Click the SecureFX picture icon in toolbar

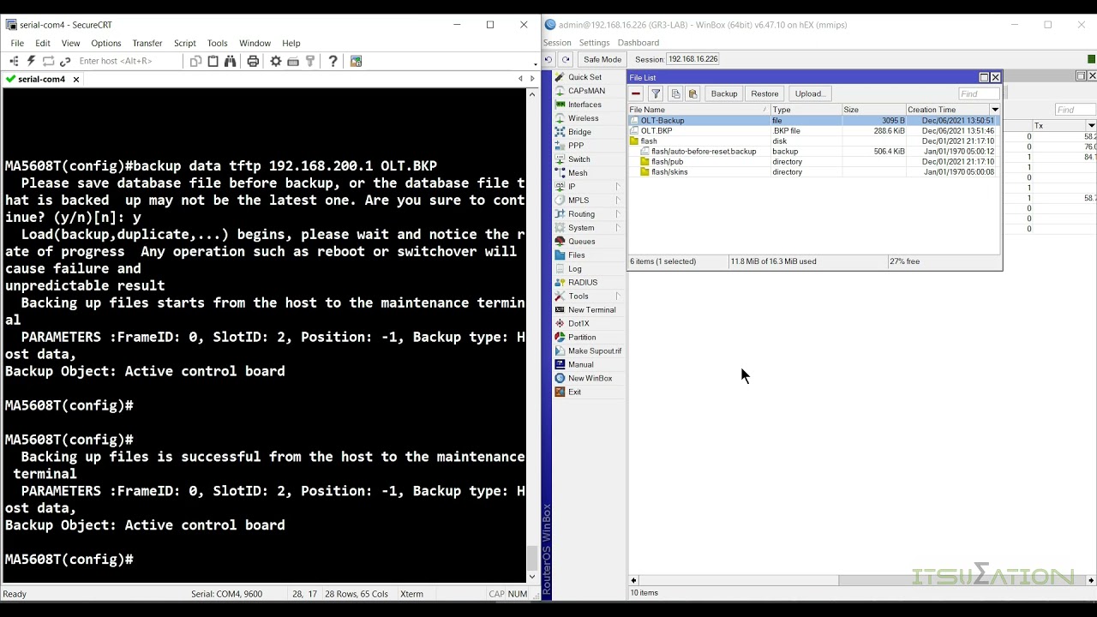click(x=356, y=61)
